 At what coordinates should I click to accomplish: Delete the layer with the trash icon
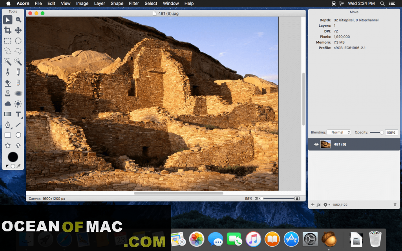(x=395, y=205)
